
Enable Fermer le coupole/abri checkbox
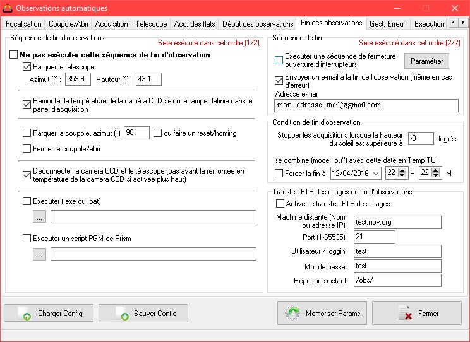pyautogui.click(x=27, y=149)
